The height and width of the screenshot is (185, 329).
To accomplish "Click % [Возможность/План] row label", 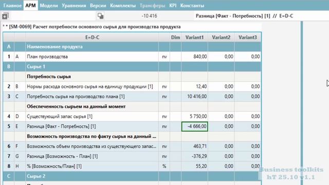I will pos(54,166).
